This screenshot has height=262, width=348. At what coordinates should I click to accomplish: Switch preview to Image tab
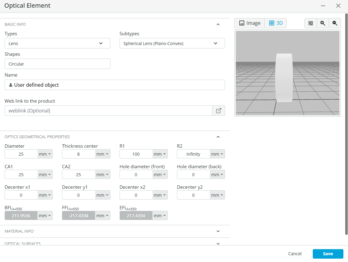[x=250, y=23]
